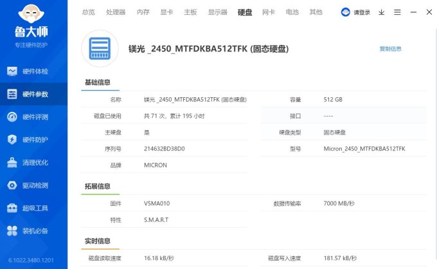Open 驱动检测 sidebar label
This screenshot has width=437, height=269.
click(x=35, y=185)
